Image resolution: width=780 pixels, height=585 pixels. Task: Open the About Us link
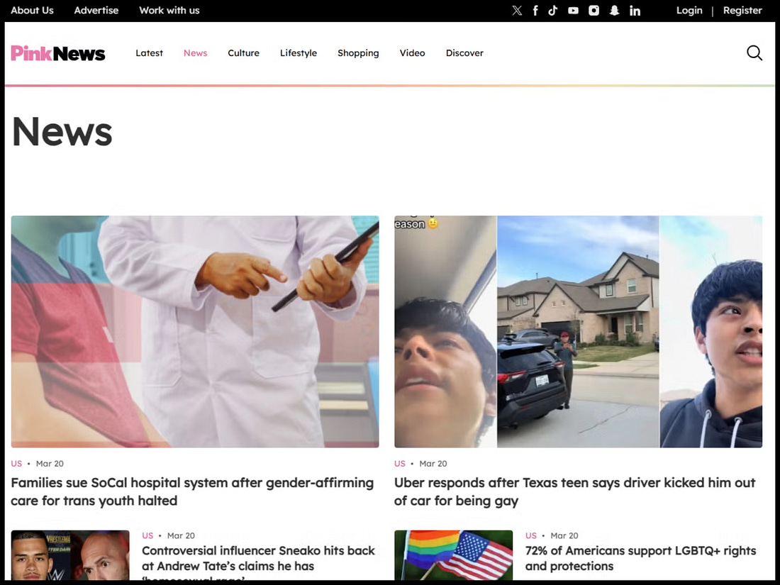point(32,10)
